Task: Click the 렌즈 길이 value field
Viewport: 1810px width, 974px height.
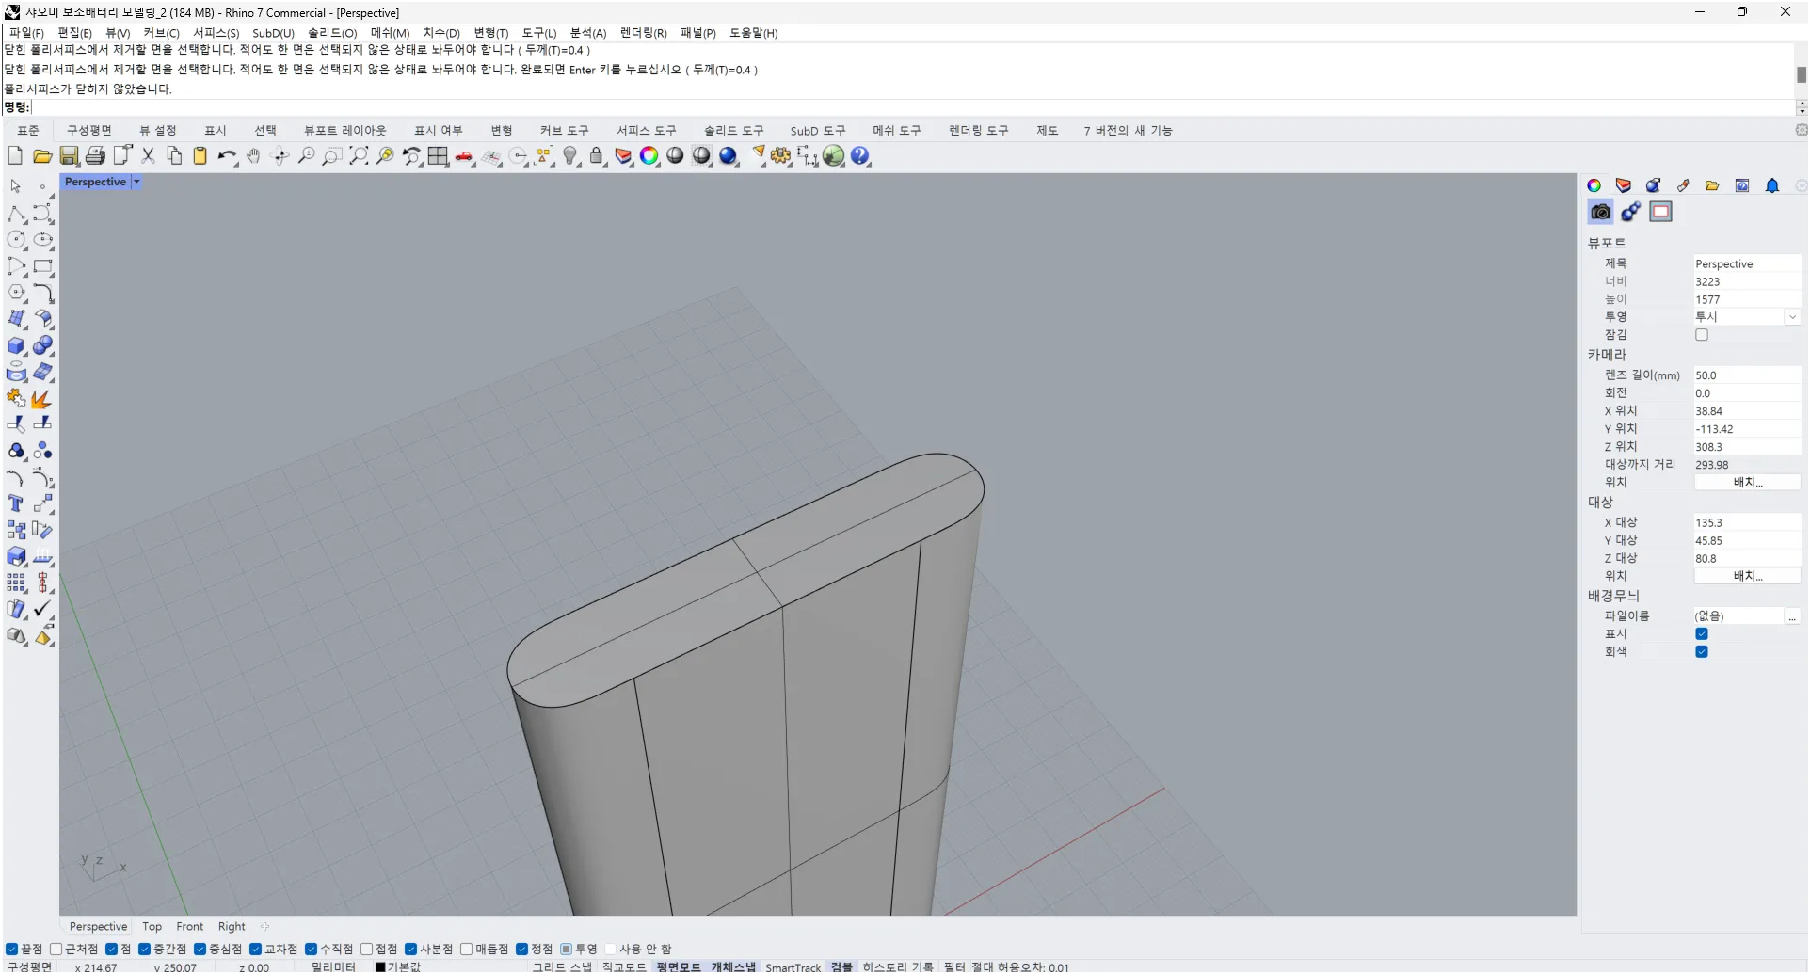Action: [1747, 376]
